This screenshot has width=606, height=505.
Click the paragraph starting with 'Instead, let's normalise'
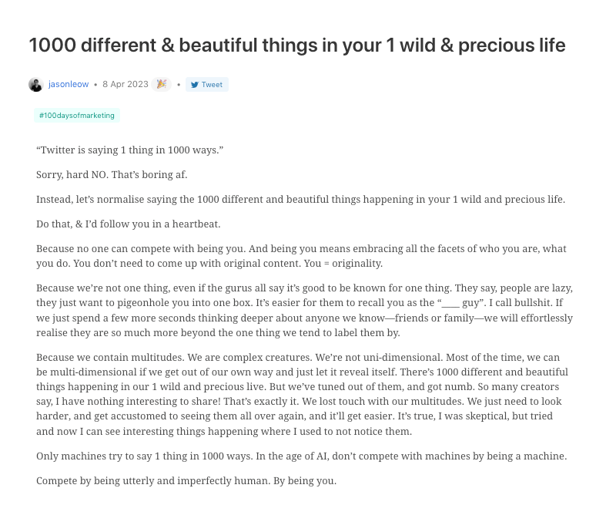[x=300, y=199]
